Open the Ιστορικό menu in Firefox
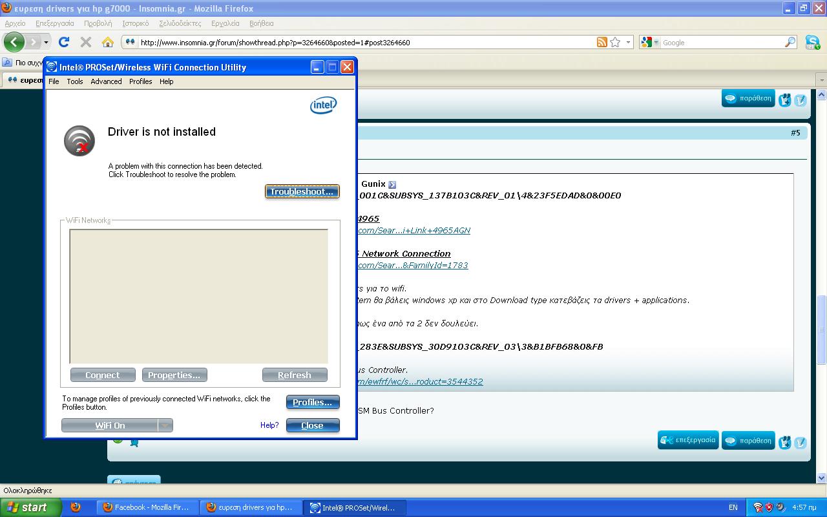Screen dimensions: 827x517 [136, 23]
